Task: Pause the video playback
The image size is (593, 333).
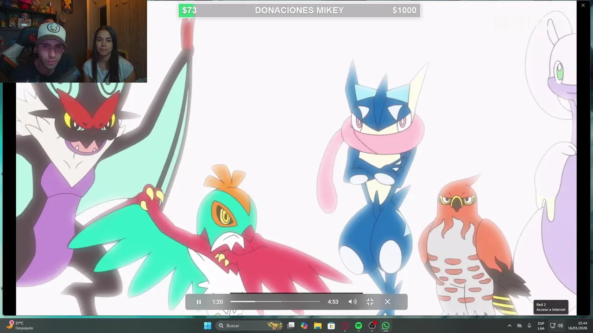Action: [199, 302]
